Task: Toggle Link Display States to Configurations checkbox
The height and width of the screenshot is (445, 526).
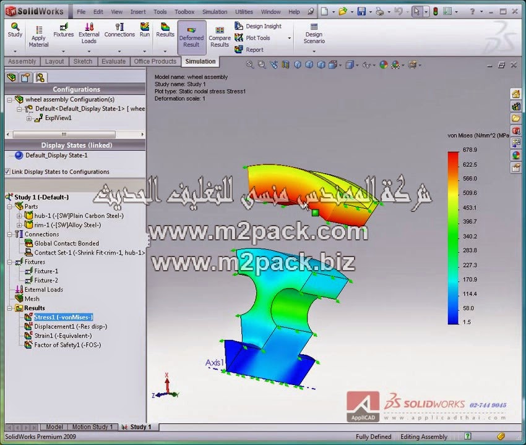Action: (7, 172)
